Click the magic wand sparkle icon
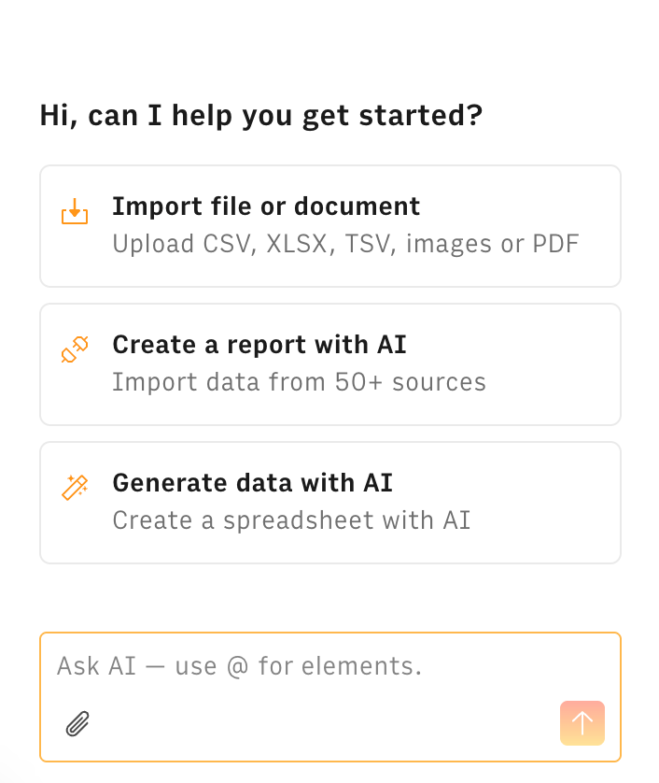The height and width of the screenshot is (783, 659). (x=75, y=487)
